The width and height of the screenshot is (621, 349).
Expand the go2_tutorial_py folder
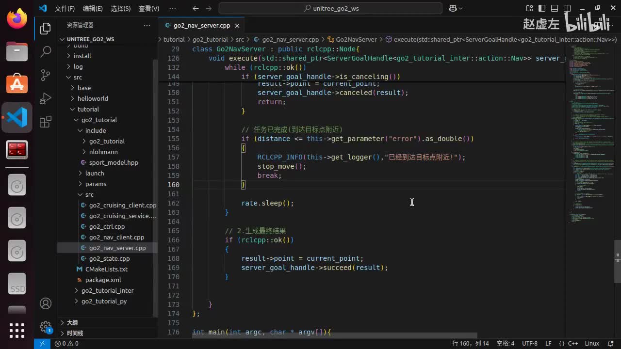pyautogui.click(x=107, y=301)
